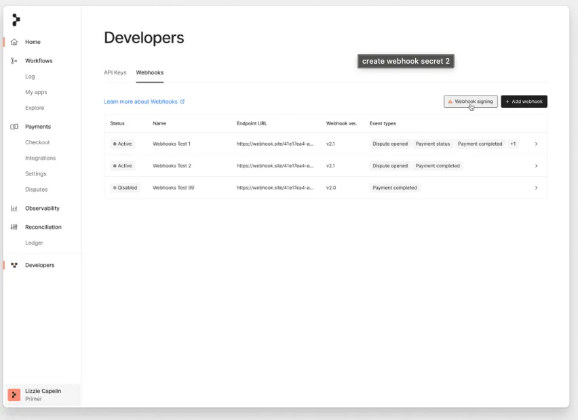Select Developers in the sidebar
This screenshot has height=420, width=578.
click(40, 265)
